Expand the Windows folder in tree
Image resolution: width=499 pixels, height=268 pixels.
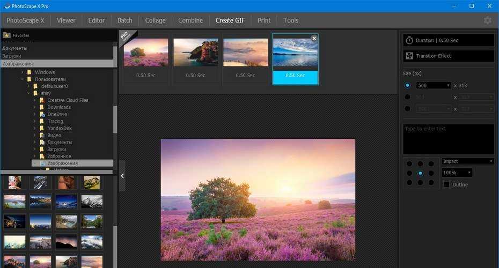tap(23, 72)
